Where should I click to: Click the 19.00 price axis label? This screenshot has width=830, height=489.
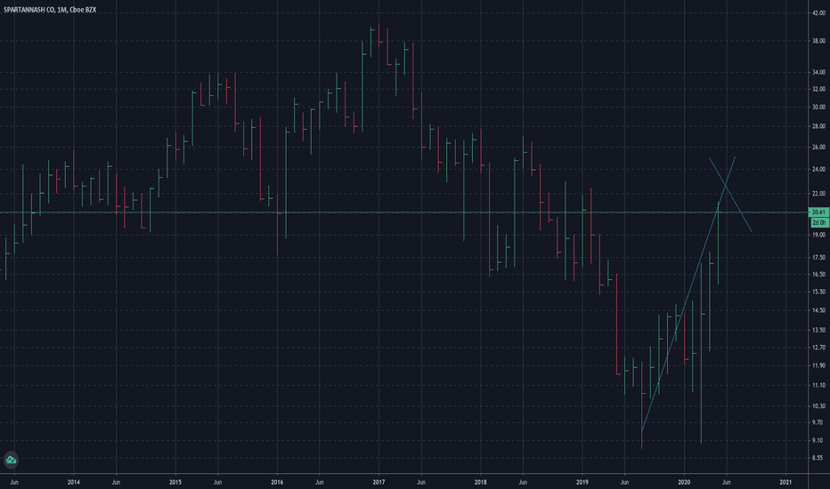tap(818, 235)
